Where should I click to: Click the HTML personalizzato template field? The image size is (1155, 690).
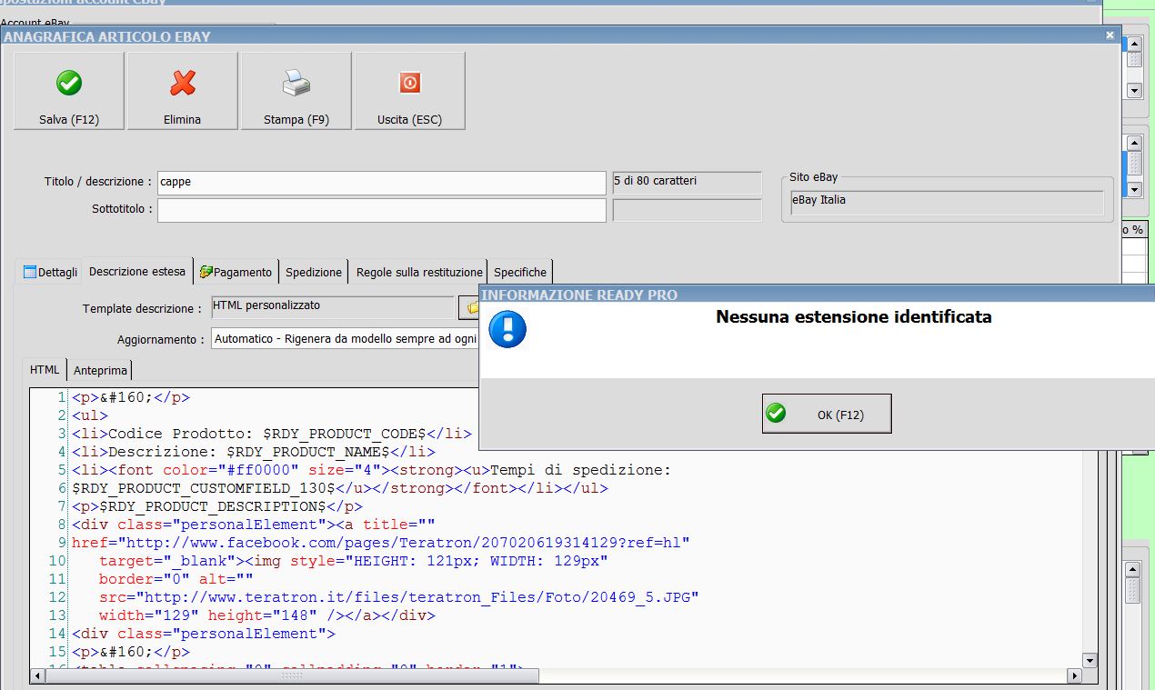pos(332,307)
